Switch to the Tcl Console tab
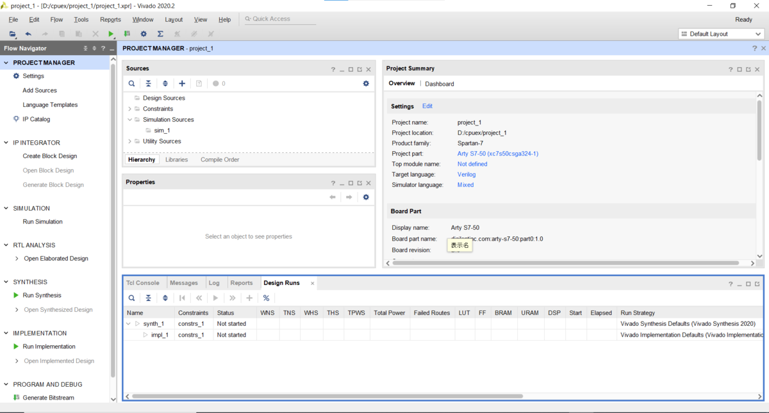Viewport: 769px width, 413px height. (x=143, y=283)
